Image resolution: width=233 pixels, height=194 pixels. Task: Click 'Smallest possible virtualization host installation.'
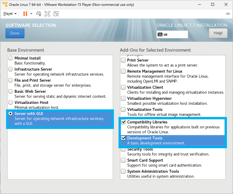[x=167, y=103]
